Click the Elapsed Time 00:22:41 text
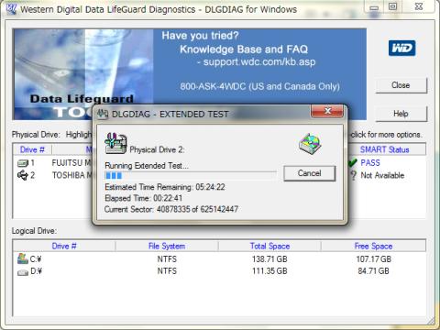Image resolution: width=440 pixels, height=330 pixels. pyautogui.click(x=143, y=198)
